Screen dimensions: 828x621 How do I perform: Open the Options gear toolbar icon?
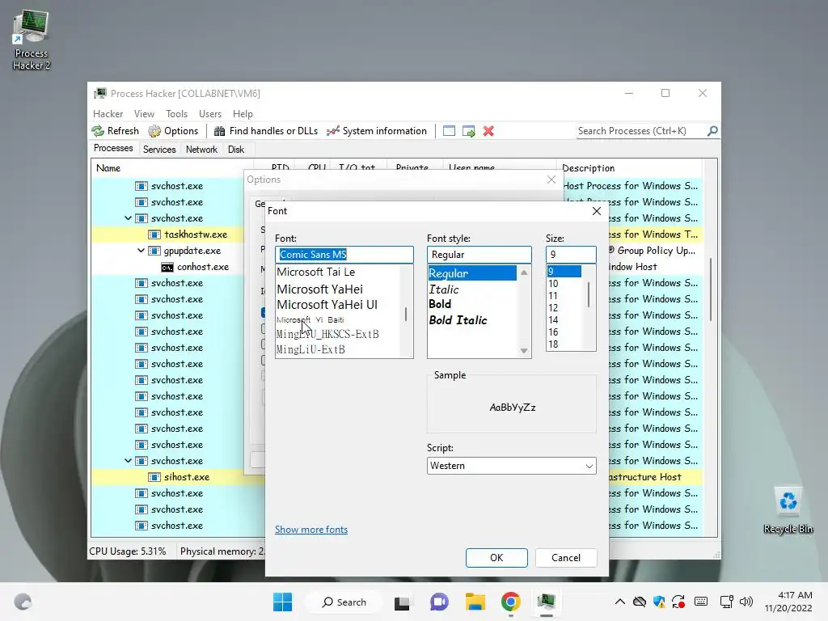pos(154,131)
